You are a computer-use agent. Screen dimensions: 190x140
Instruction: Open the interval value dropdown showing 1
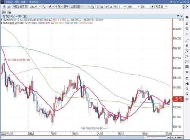coord(125,6)
